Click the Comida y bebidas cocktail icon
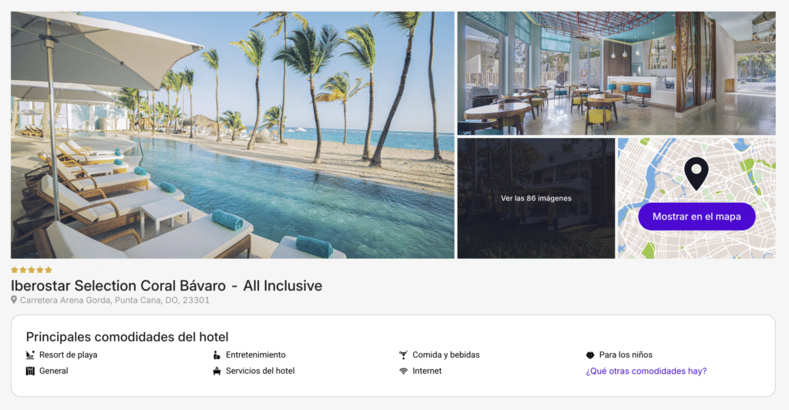 click(403, 355)
